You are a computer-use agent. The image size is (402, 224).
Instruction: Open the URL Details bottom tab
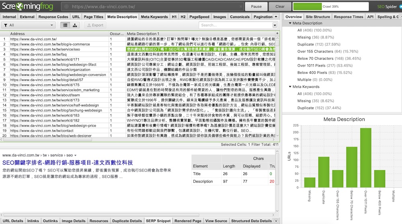pos(13,221)
